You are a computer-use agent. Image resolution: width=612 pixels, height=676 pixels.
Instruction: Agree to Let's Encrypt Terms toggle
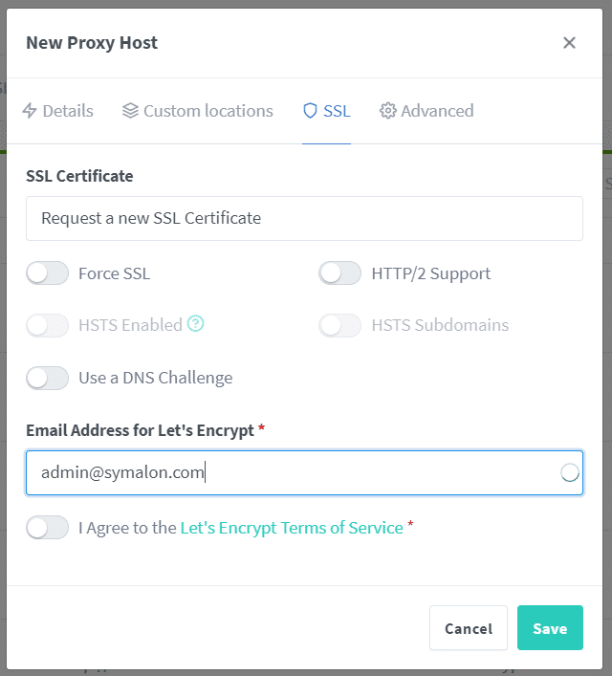click(48, 528)
